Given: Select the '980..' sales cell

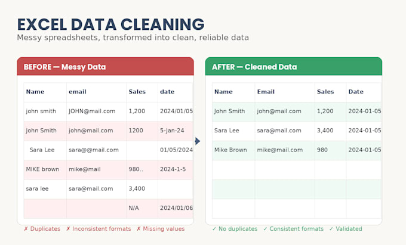Looking at the screenshot, I should pos(136,169).
